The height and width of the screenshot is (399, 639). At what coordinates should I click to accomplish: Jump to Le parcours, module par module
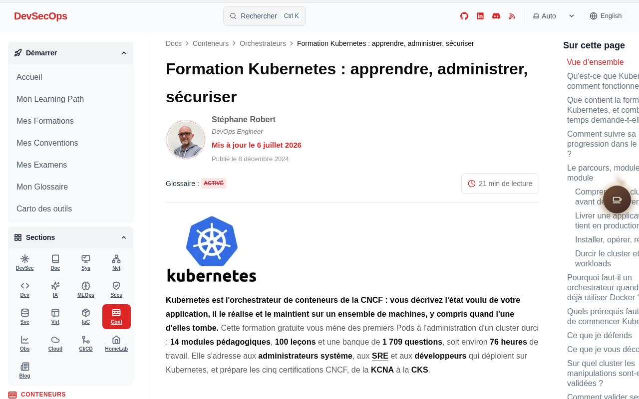point(603,173)
